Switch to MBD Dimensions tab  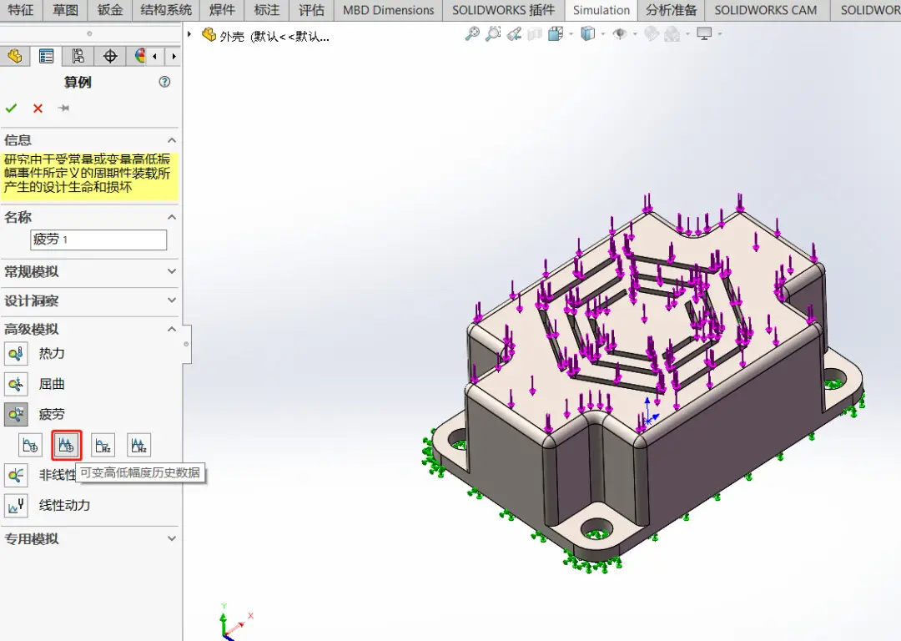(x=389, y=10)
